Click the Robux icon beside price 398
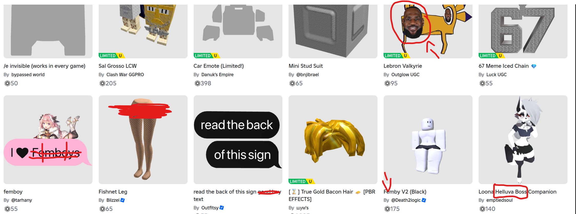The width and height of the screenshot is (576, 214). point(197,83)
